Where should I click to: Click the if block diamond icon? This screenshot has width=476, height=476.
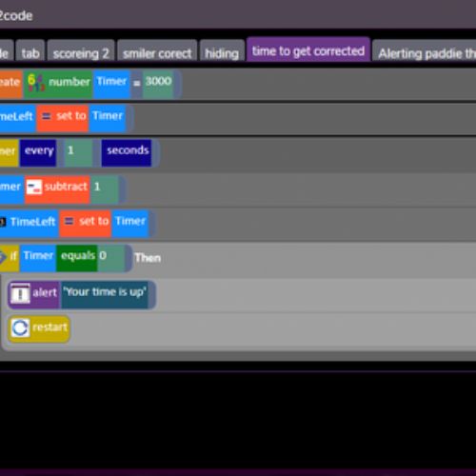click(2, 257)
